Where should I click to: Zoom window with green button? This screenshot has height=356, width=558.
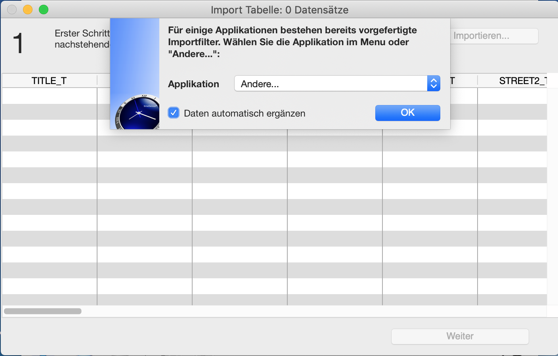[44, 10]
